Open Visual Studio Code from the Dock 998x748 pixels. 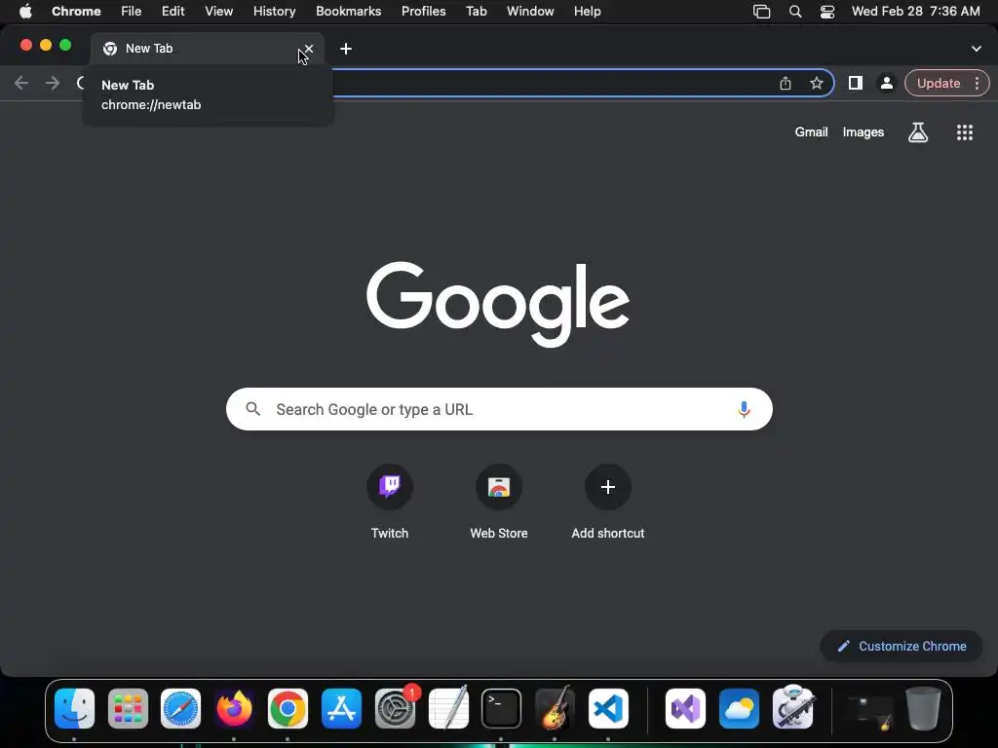pos(608,709)
